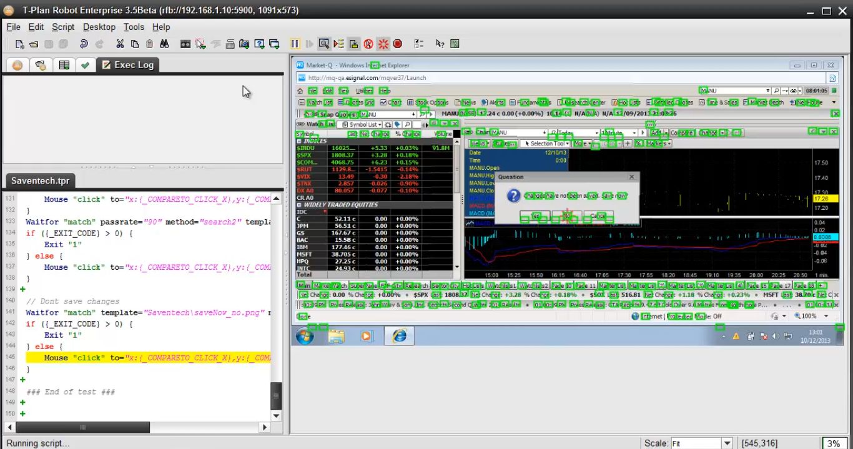Click the context help cursor icon
The width and height of the screenshot is (853, 449).
(x=440, y=44)
